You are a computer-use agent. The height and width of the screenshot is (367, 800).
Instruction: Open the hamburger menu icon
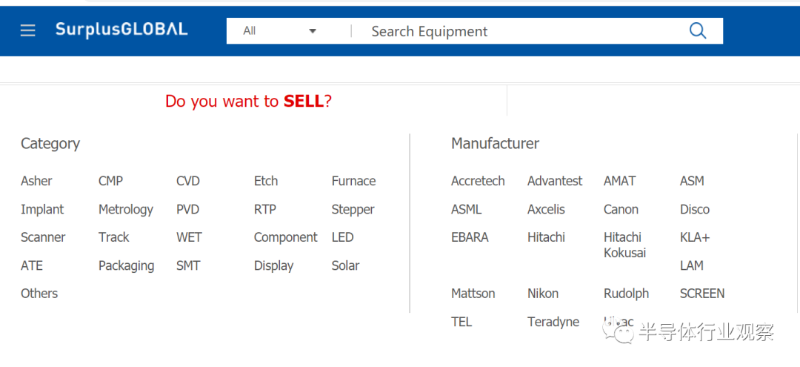(27, 30)
